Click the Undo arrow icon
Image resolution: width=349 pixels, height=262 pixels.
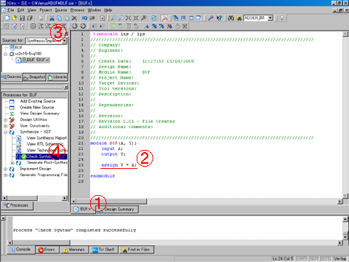84,18
